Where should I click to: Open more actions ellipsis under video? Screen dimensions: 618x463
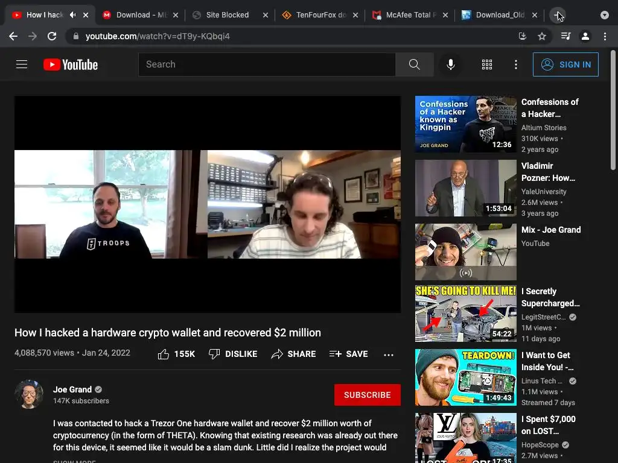[389, 354]
